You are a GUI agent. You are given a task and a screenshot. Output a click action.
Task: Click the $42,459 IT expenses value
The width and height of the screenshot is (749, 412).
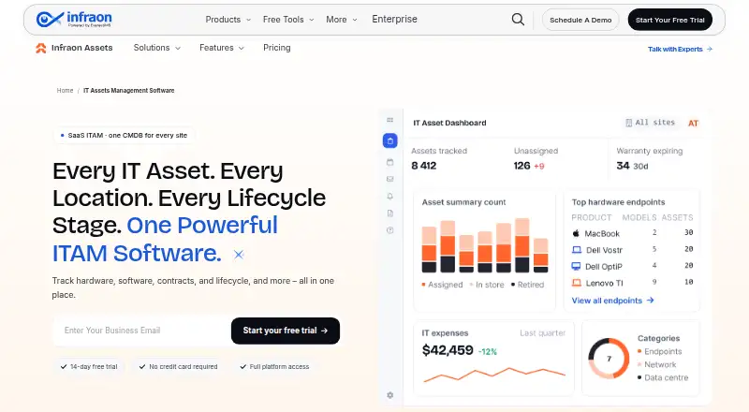point(448,350)
